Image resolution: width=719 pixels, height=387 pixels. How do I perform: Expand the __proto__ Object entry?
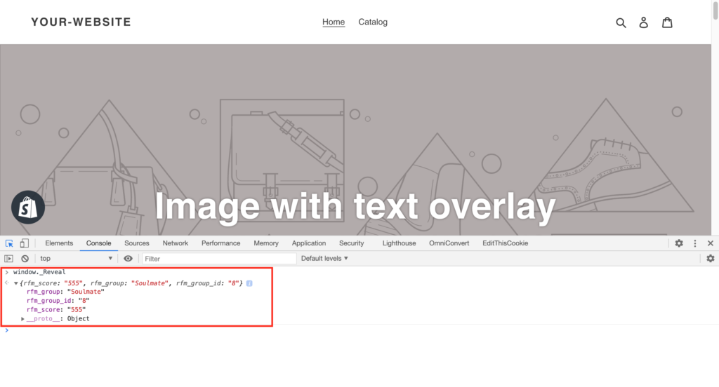tap(23, 319)
